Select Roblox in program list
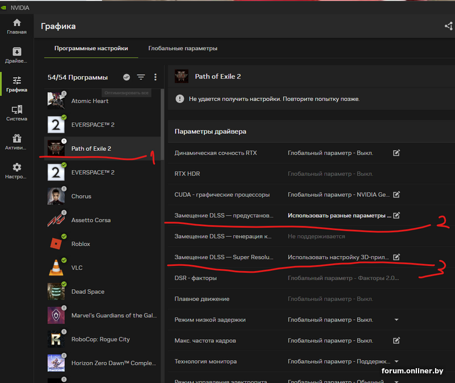The image size is (455, 383). click(102, 244)
